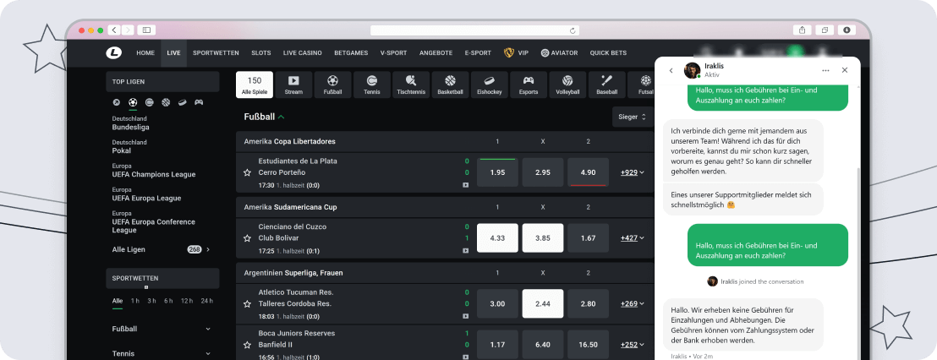Open stream icon for Cienciano del Cuzco match
This screenshot has height=360, width=937.
(x=465, y=251)
